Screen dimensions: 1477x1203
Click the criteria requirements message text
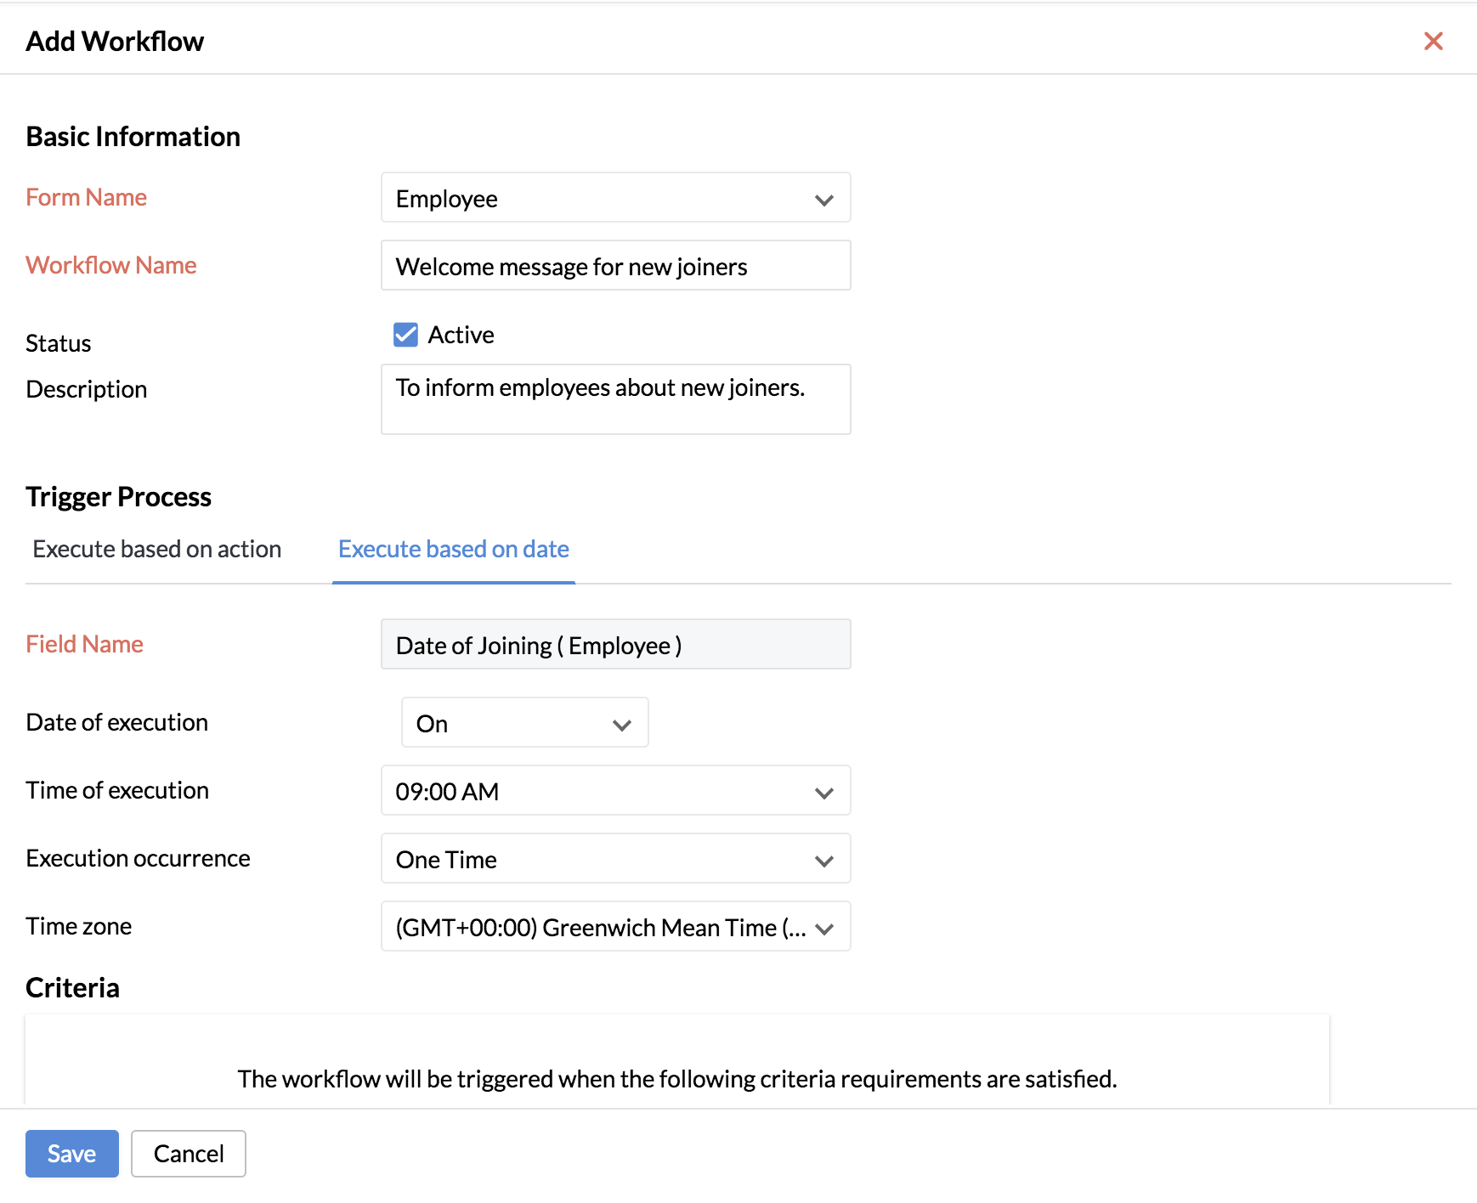[x=676, y=1079]
